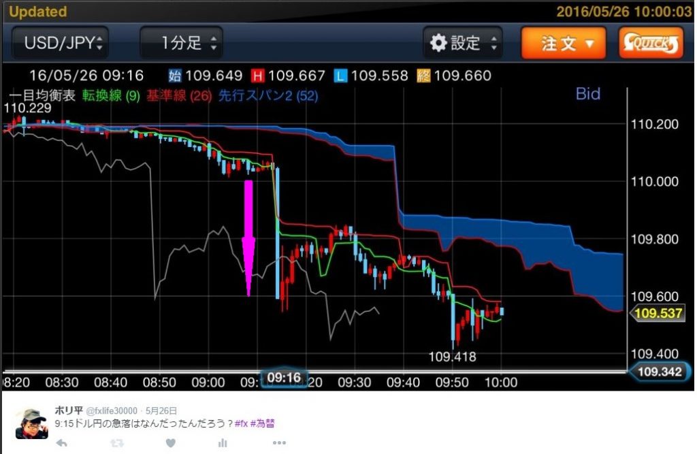Open the USD/JPY currency pair selector
This screenshot has height=454, width=697.
coord(59,44)
